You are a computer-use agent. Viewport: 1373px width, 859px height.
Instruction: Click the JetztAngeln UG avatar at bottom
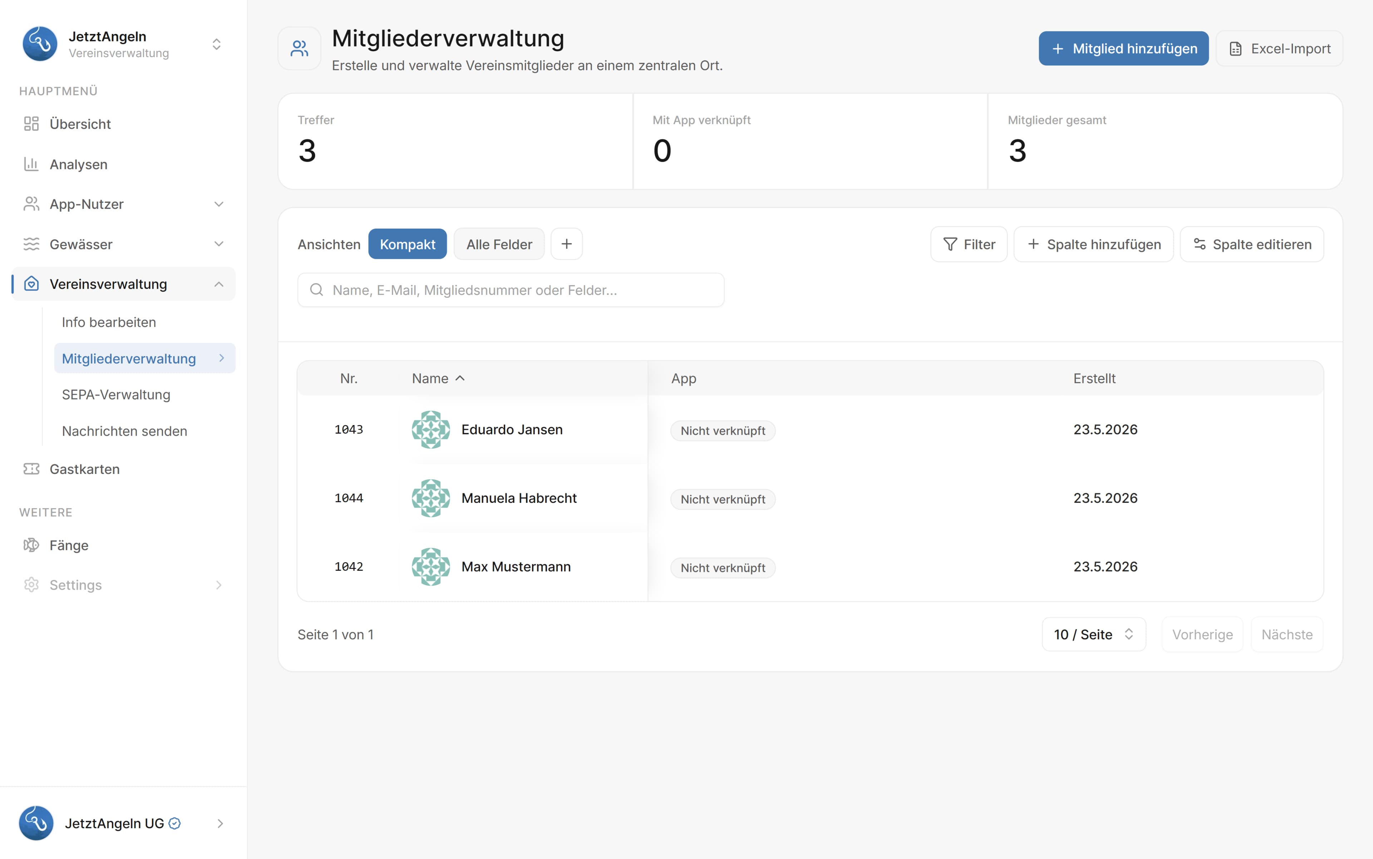click(36, 823)
